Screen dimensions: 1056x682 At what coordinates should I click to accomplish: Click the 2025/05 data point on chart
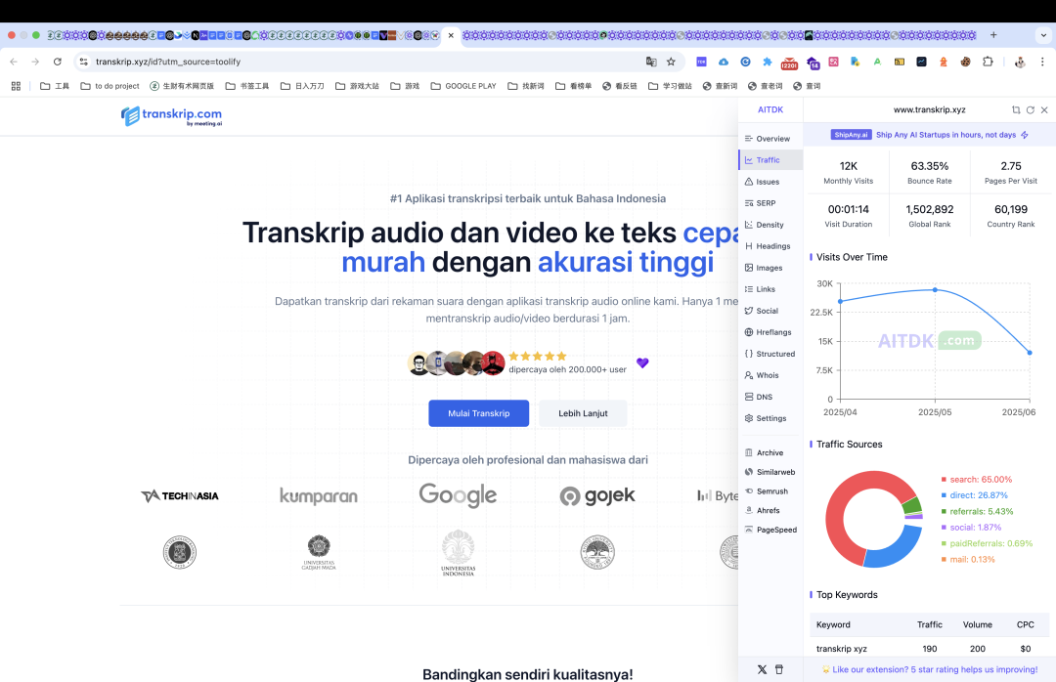click(x=935, y=289)
